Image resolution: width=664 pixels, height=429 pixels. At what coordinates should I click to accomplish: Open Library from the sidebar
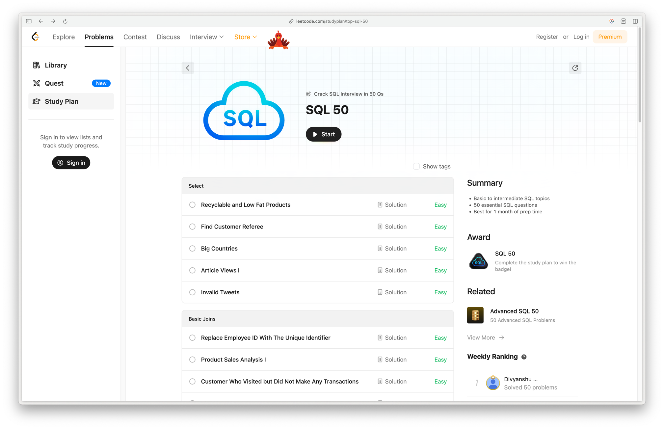56,65
